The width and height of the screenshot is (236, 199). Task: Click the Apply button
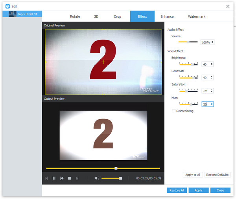click(198, 190)
